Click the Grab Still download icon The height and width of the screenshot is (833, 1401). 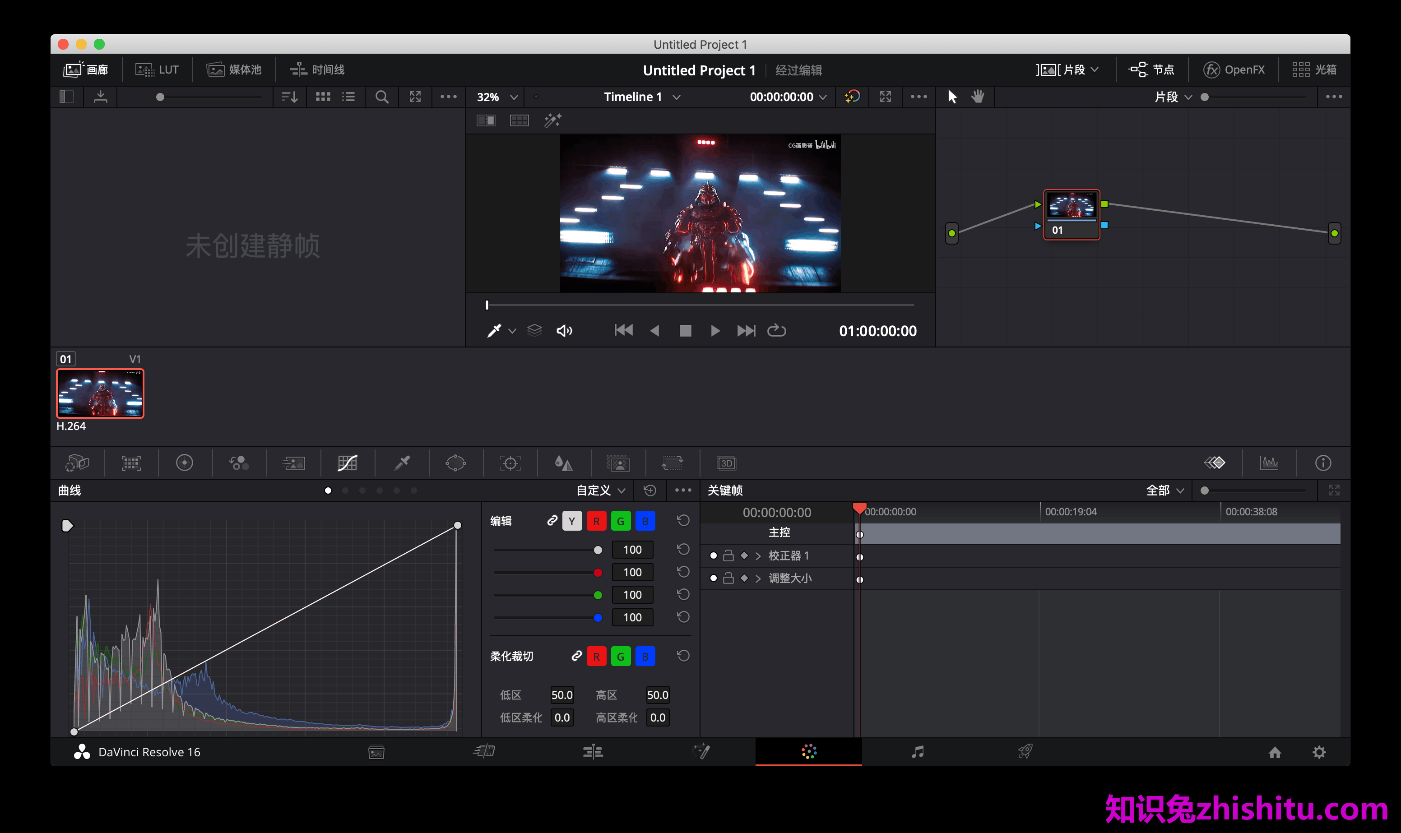click(x=101, y=97)
